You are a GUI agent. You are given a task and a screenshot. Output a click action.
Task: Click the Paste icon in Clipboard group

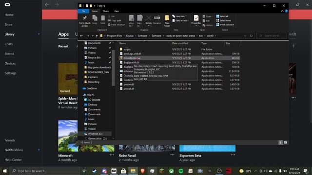click(x=103, y=19)
